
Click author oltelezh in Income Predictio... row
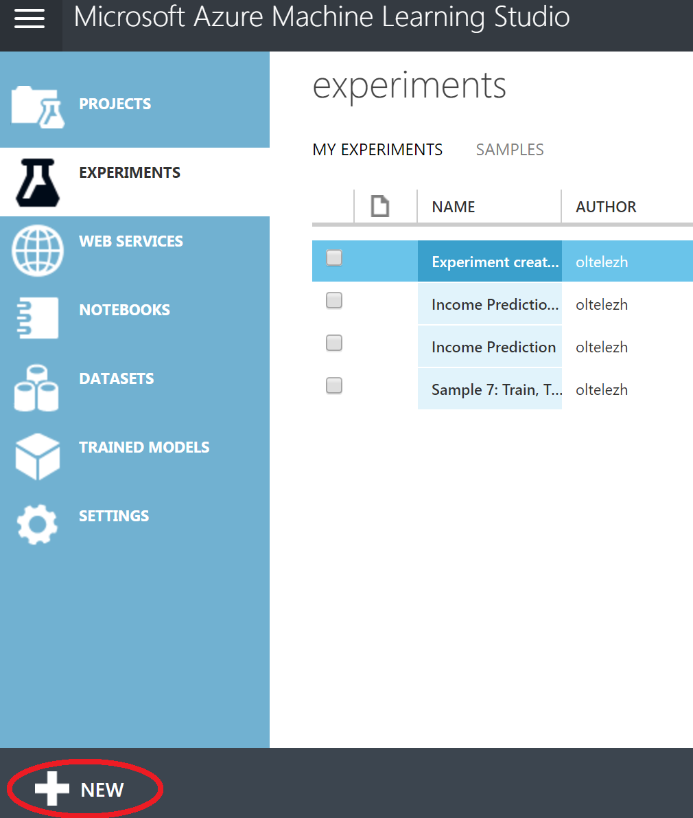[x=602, y=305]
